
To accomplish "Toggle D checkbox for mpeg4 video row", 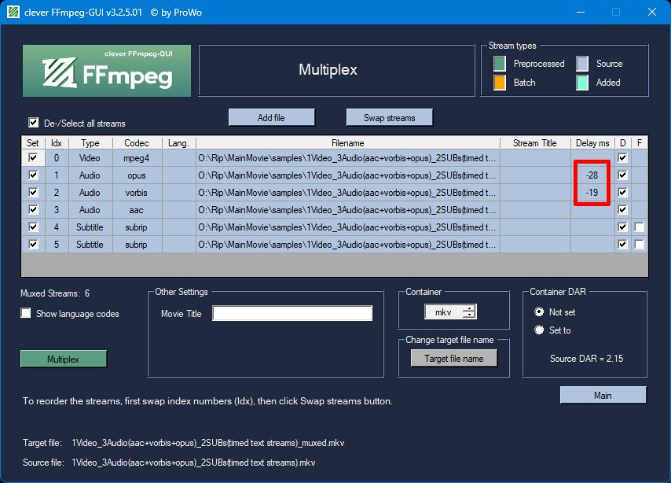I will [x=622, y=157].
